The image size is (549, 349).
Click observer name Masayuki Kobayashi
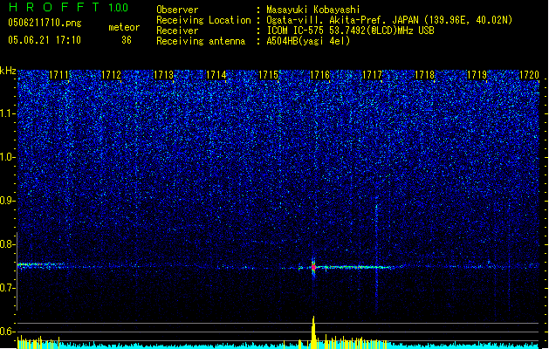(x=313, y=10)
